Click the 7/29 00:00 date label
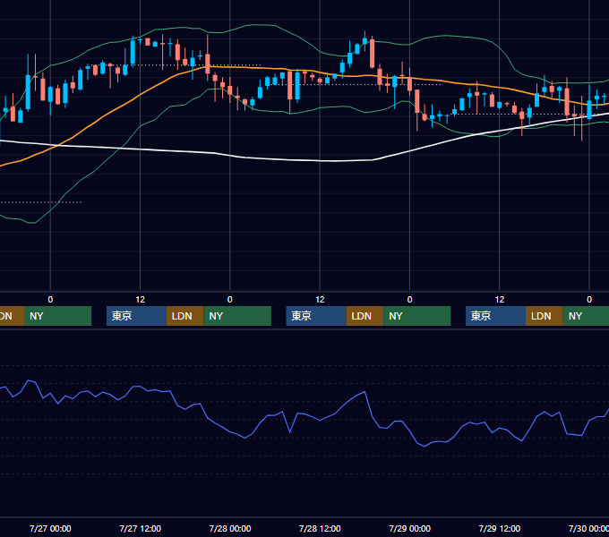Screen dimensions: 609x537 [x=410, y=528]
